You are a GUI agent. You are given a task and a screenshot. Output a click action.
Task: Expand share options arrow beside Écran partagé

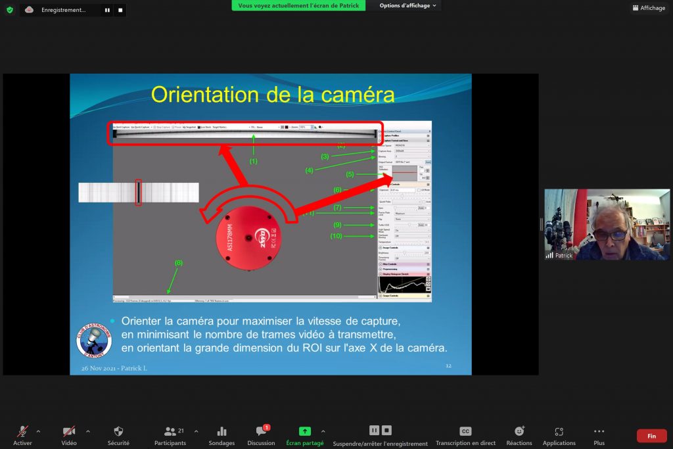coord(323,431)
